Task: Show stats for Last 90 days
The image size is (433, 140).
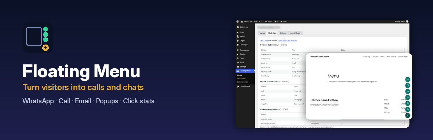Action: point(282,41)
